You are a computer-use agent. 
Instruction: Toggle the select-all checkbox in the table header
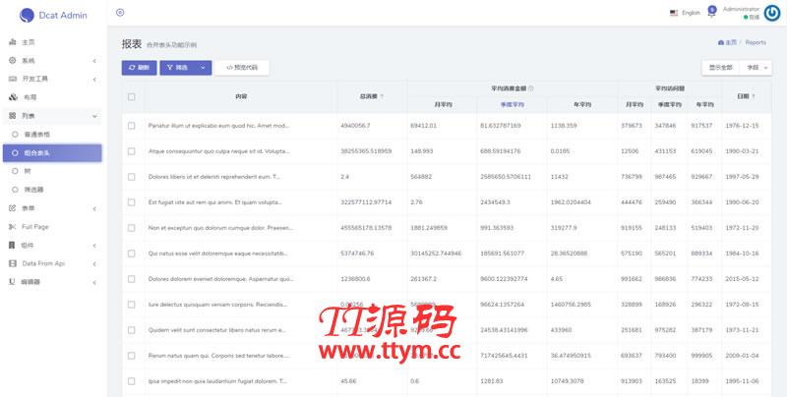tap(132, 96)
